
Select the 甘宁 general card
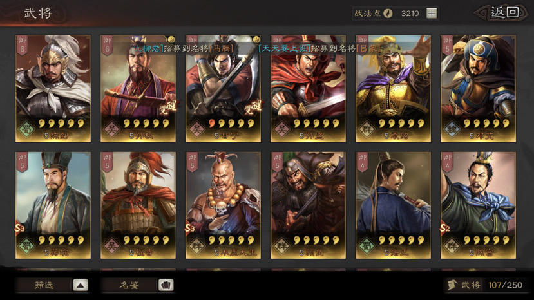[223, 89]
